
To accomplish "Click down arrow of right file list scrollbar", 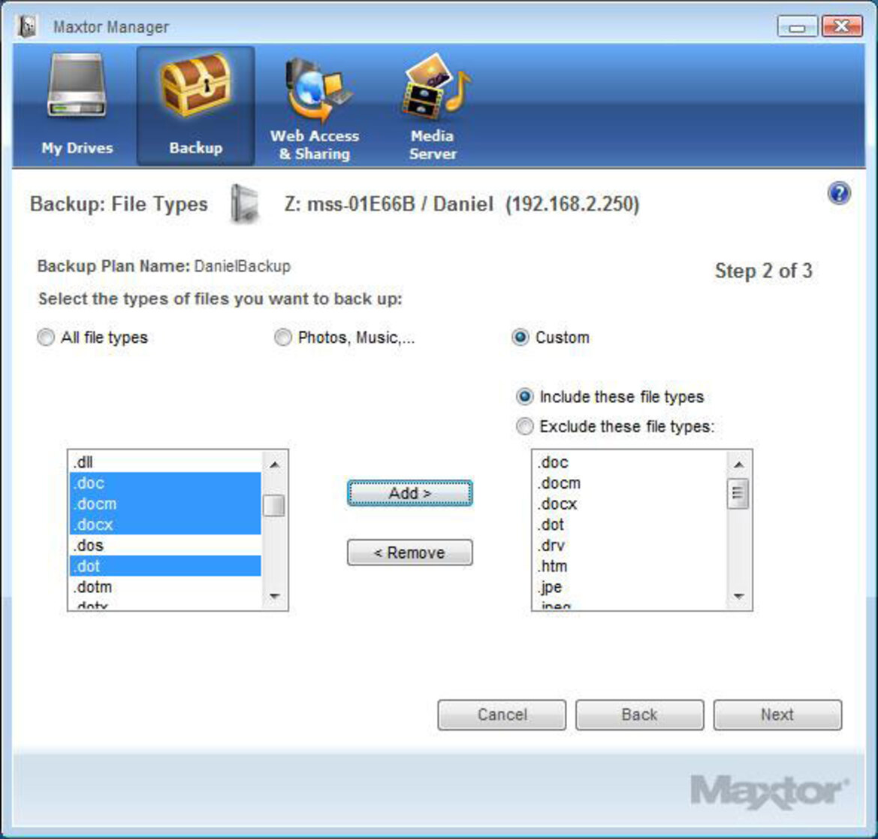I will (738, 595).
